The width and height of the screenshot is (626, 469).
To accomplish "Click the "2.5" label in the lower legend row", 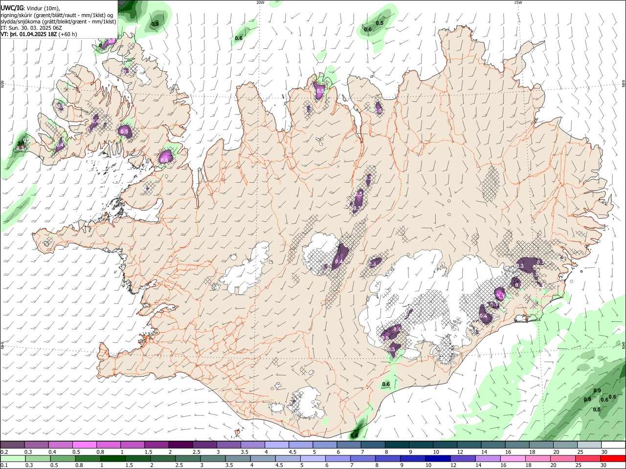I will pyautogui.click(x=179, y=466).
